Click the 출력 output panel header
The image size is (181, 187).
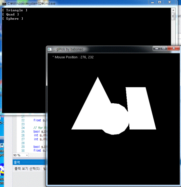coord(29,162)
